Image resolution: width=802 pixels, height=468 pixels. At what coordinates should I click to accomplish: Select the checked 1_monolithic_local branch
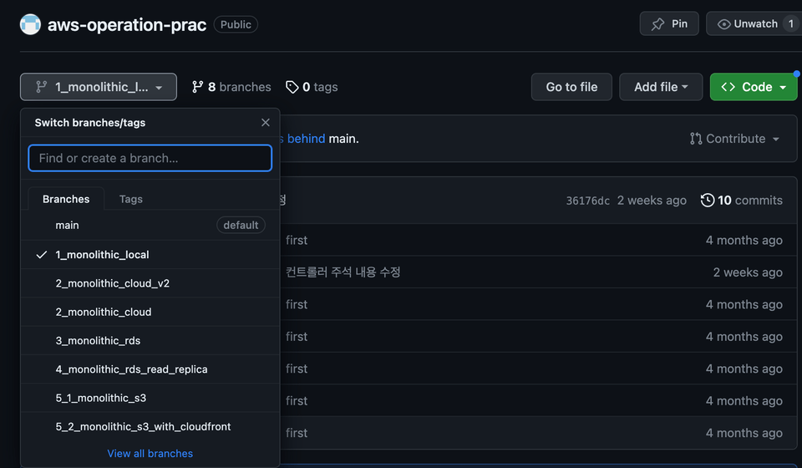pyautogui.click(x=150, y=255)
